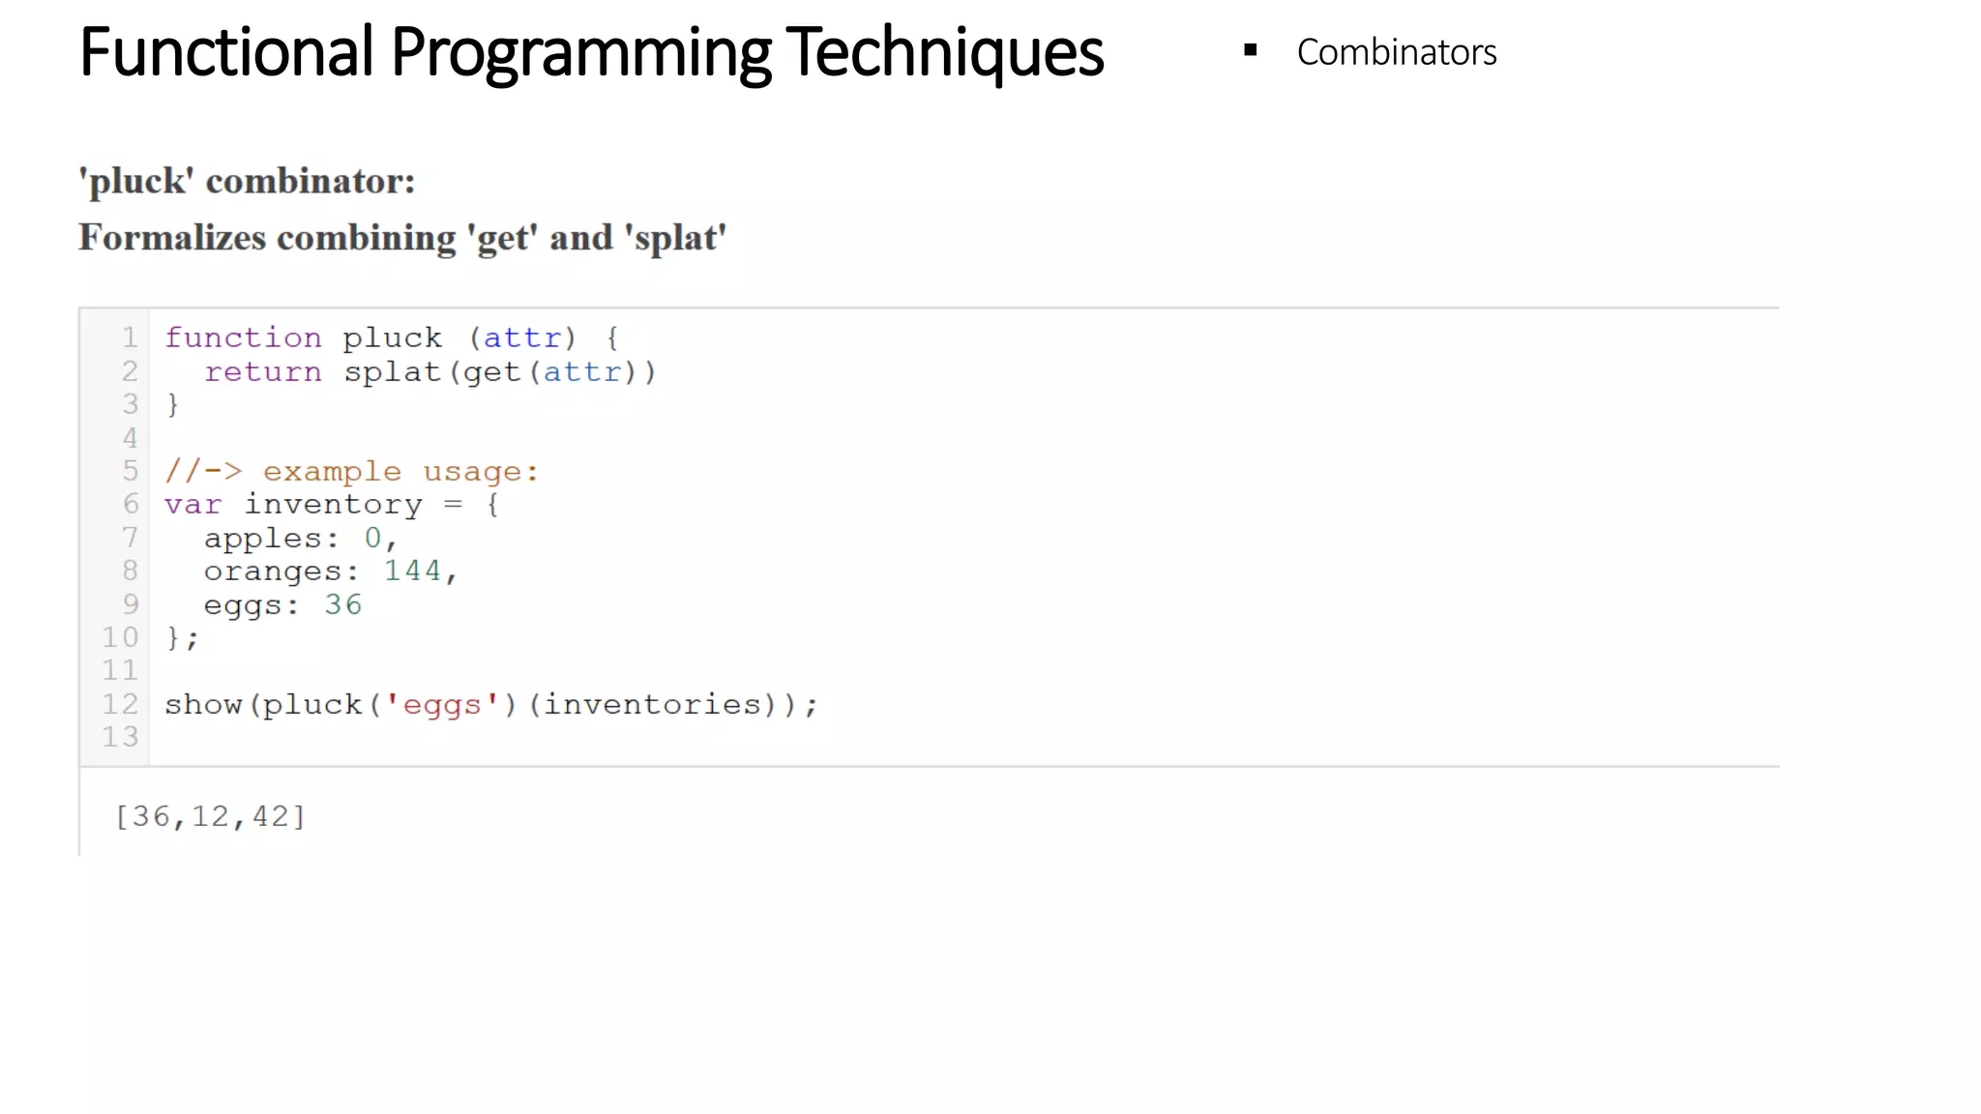Click the "'pluck' combinator:" heading

pos(247,182)
